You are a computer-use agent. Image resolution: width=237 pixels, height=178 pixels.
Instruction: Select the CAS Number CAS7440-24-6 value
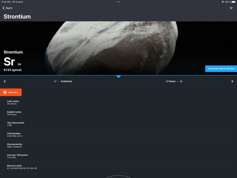pos(15,136)
